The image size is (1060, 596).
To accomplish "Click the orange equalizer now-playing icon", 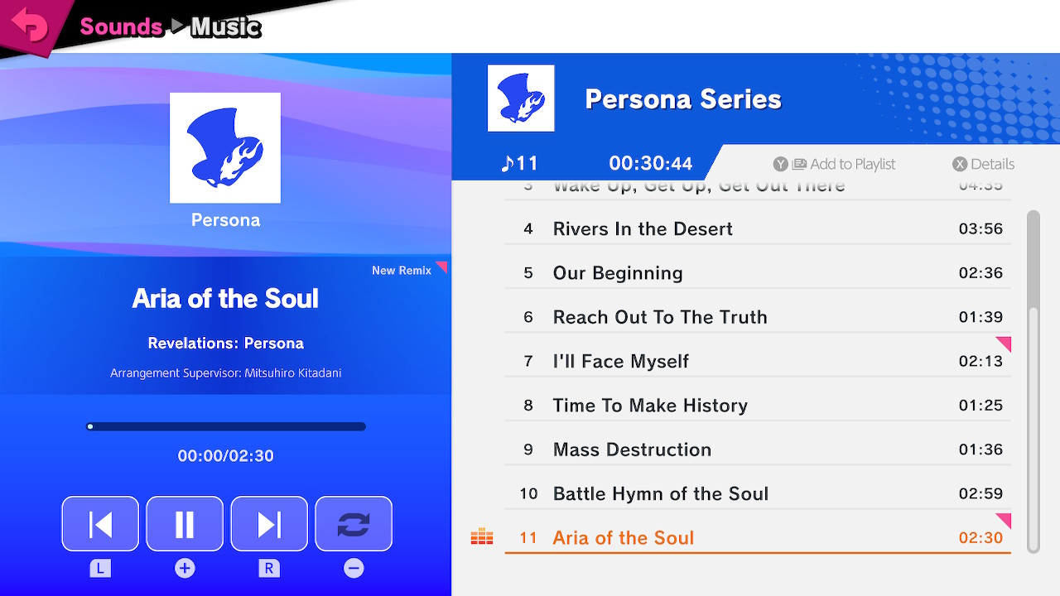I will pyautogui.click(x=482, y=538).
